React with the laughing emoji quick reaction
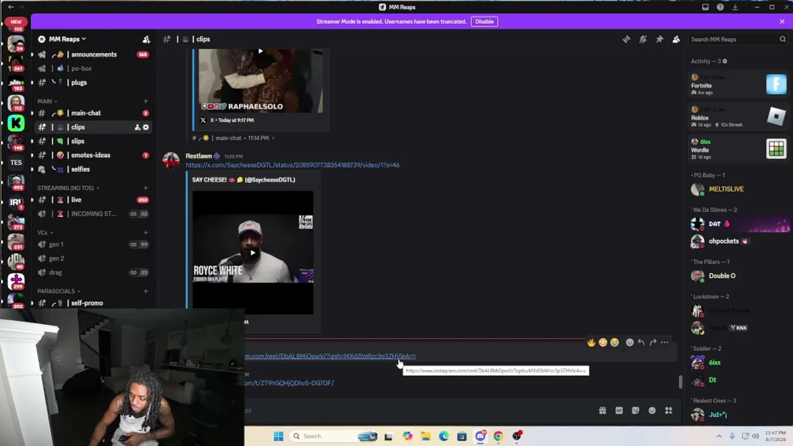793x446 pixels. point(615,342)
